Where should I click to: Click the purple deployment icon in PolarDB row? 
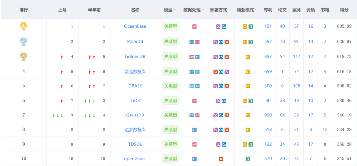pos(216,42)
